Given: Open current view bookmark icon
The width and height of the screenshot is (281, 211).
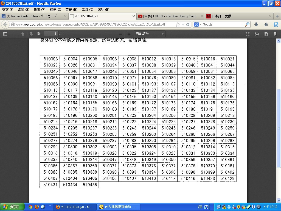Looking at the screenshot, I should (x=275, y=34).
